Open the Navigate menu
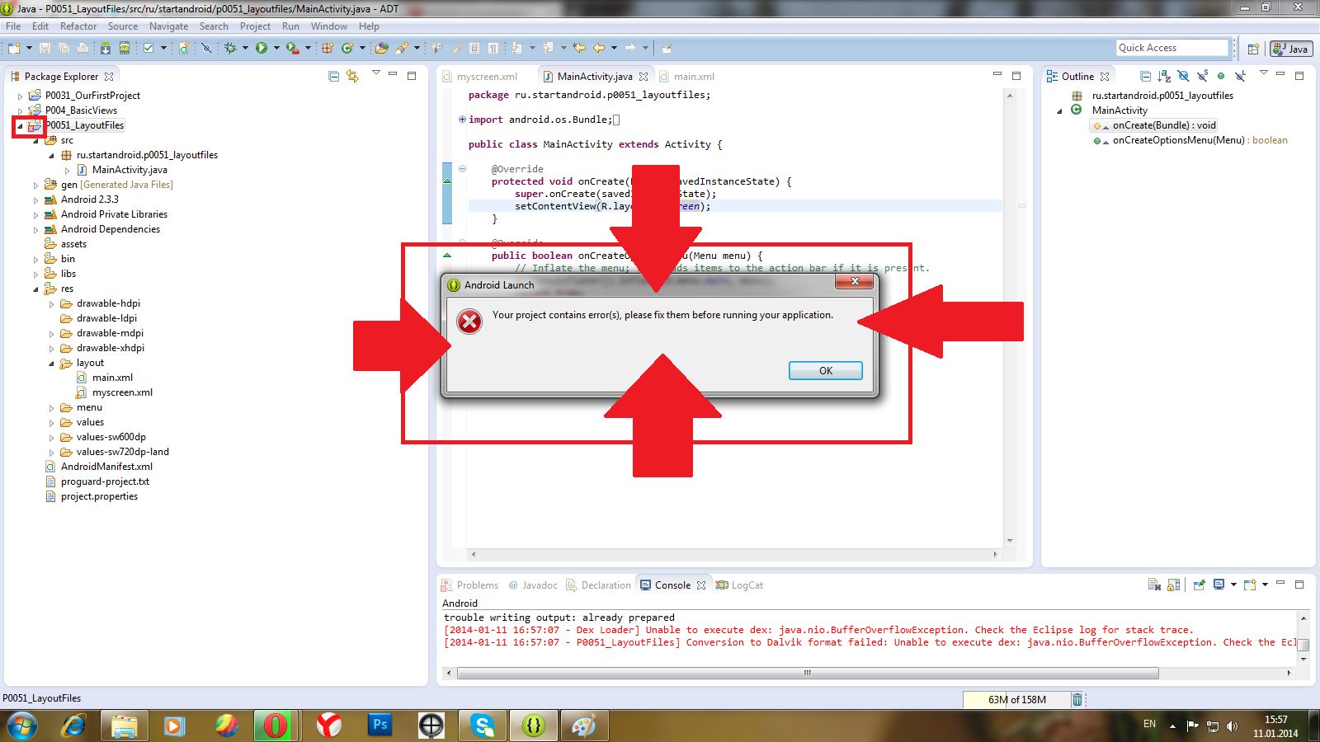Viewport: 1320px width, 742px height. [168, 26]
